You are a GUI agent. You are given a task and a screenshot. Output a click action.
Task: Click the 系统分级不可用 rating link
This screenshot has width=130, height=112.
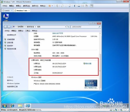pyautogui.click(x=58, y=33)
